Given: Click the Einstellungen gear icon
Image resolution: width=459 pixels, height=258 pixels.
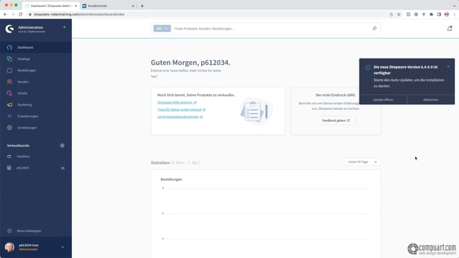Looking at the screenshot, I should click(10, 128).
